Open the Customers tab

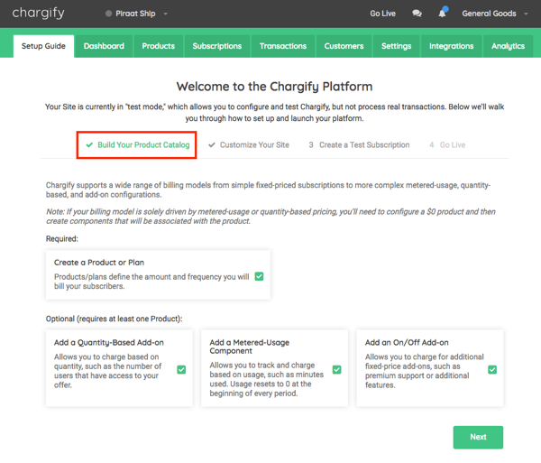344,46
